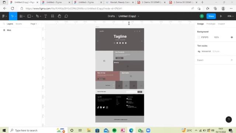Open Move tools dropdown arrow
236x133 pixels.
pyautogui.click(x=15, y=16)
